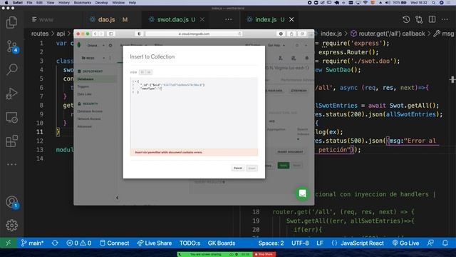
Task: Split the editor to the right
Action: point(432,19)
